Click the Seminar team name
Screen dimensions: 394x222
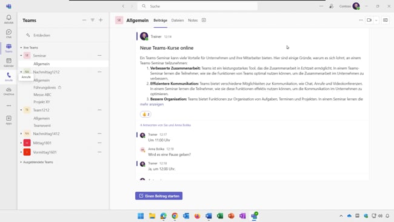(39, 56)
